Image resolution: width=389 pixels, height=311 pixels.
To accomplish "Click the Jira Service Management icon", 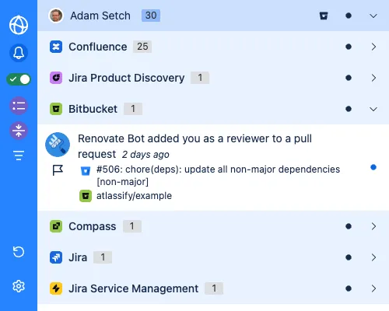I will [x=56, y=288].
